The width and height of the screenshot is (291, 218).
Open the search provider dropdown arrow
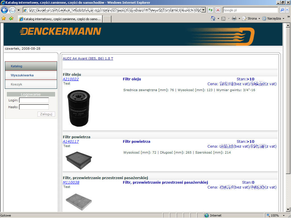pos(288,10)
